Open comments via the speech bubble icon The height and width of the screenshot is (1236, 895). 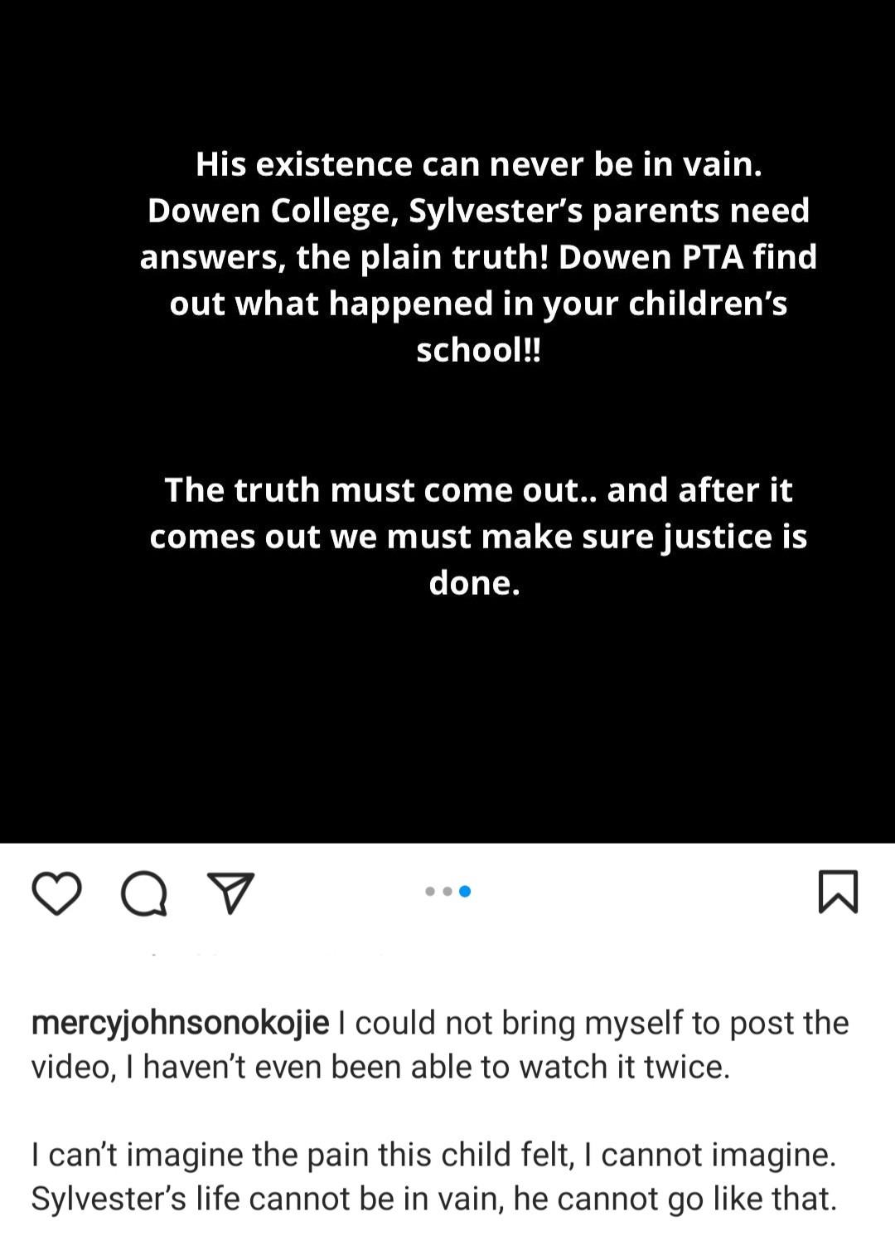pyautogui.click(x=144, y=893)
